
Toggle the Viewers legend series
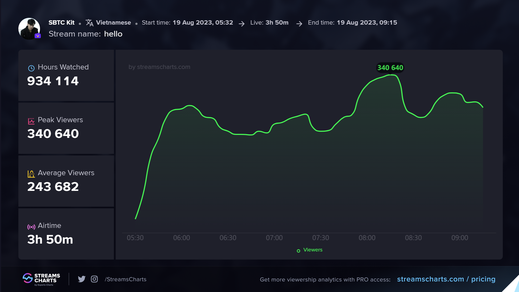tap(313, 250)
